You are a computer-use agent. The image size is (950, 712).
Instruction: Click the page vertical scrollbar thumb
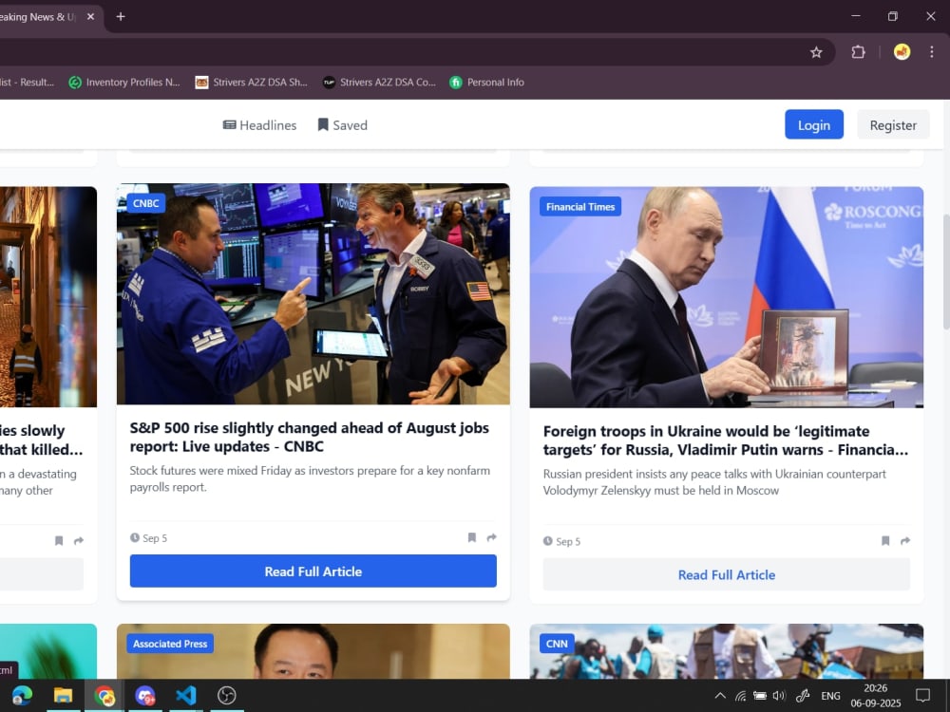tap(946, 272)
